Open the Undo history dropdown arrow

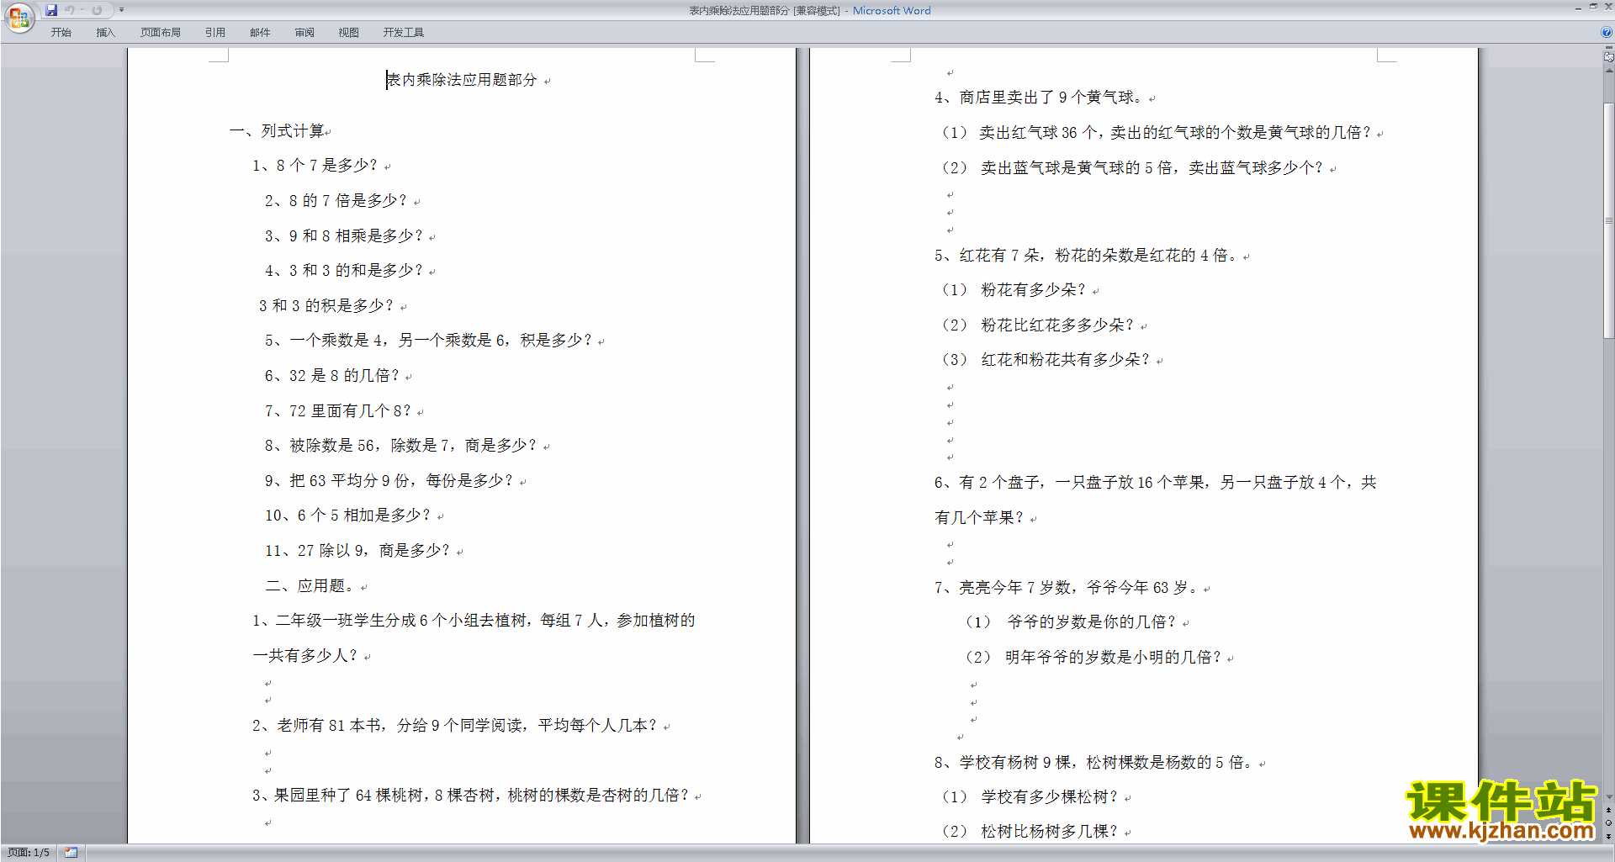click(x=82, y=10)
